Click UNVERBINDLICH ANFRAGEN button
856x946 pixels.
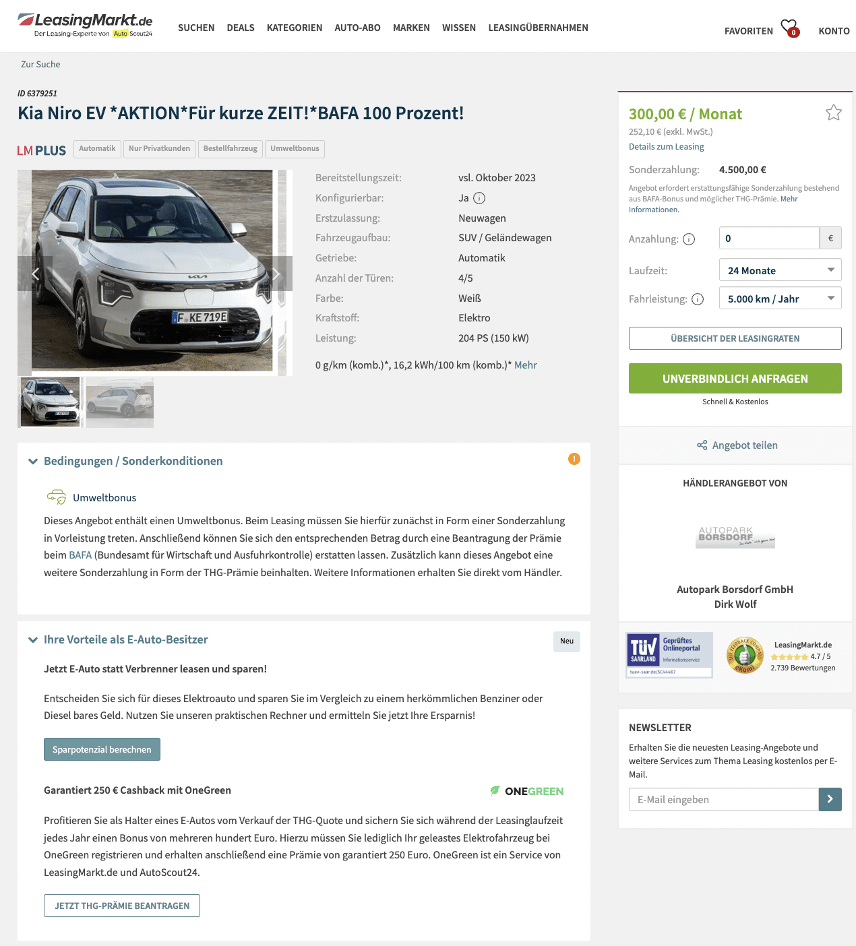735,379
